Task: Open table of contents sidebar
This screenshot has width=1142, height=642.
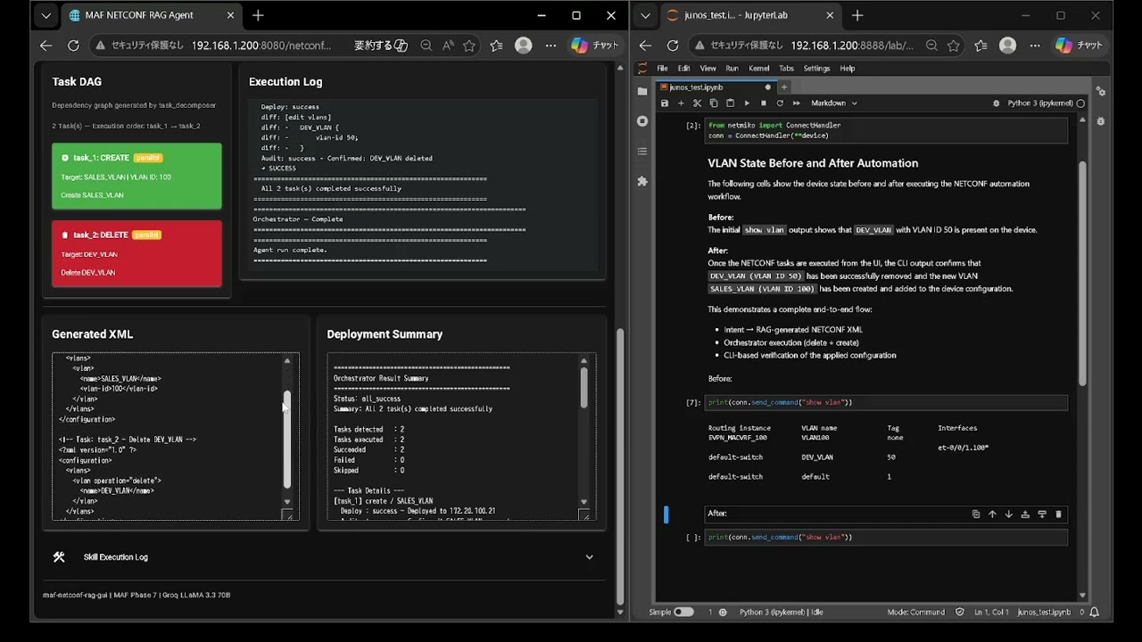Action: point(642,152)
